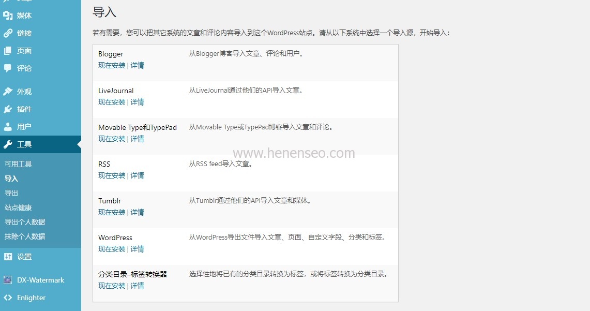View details for Blogger importer
Image resolution: width=590 pixels, height=311 pixels.
138,65
